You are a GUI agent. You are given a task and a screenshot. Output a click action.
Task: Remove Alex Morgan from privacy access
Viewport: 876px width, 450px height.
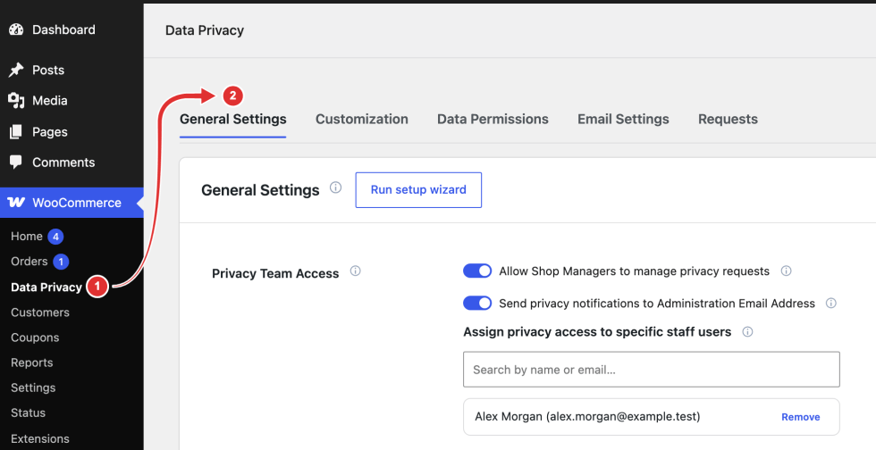click(801, 417)
